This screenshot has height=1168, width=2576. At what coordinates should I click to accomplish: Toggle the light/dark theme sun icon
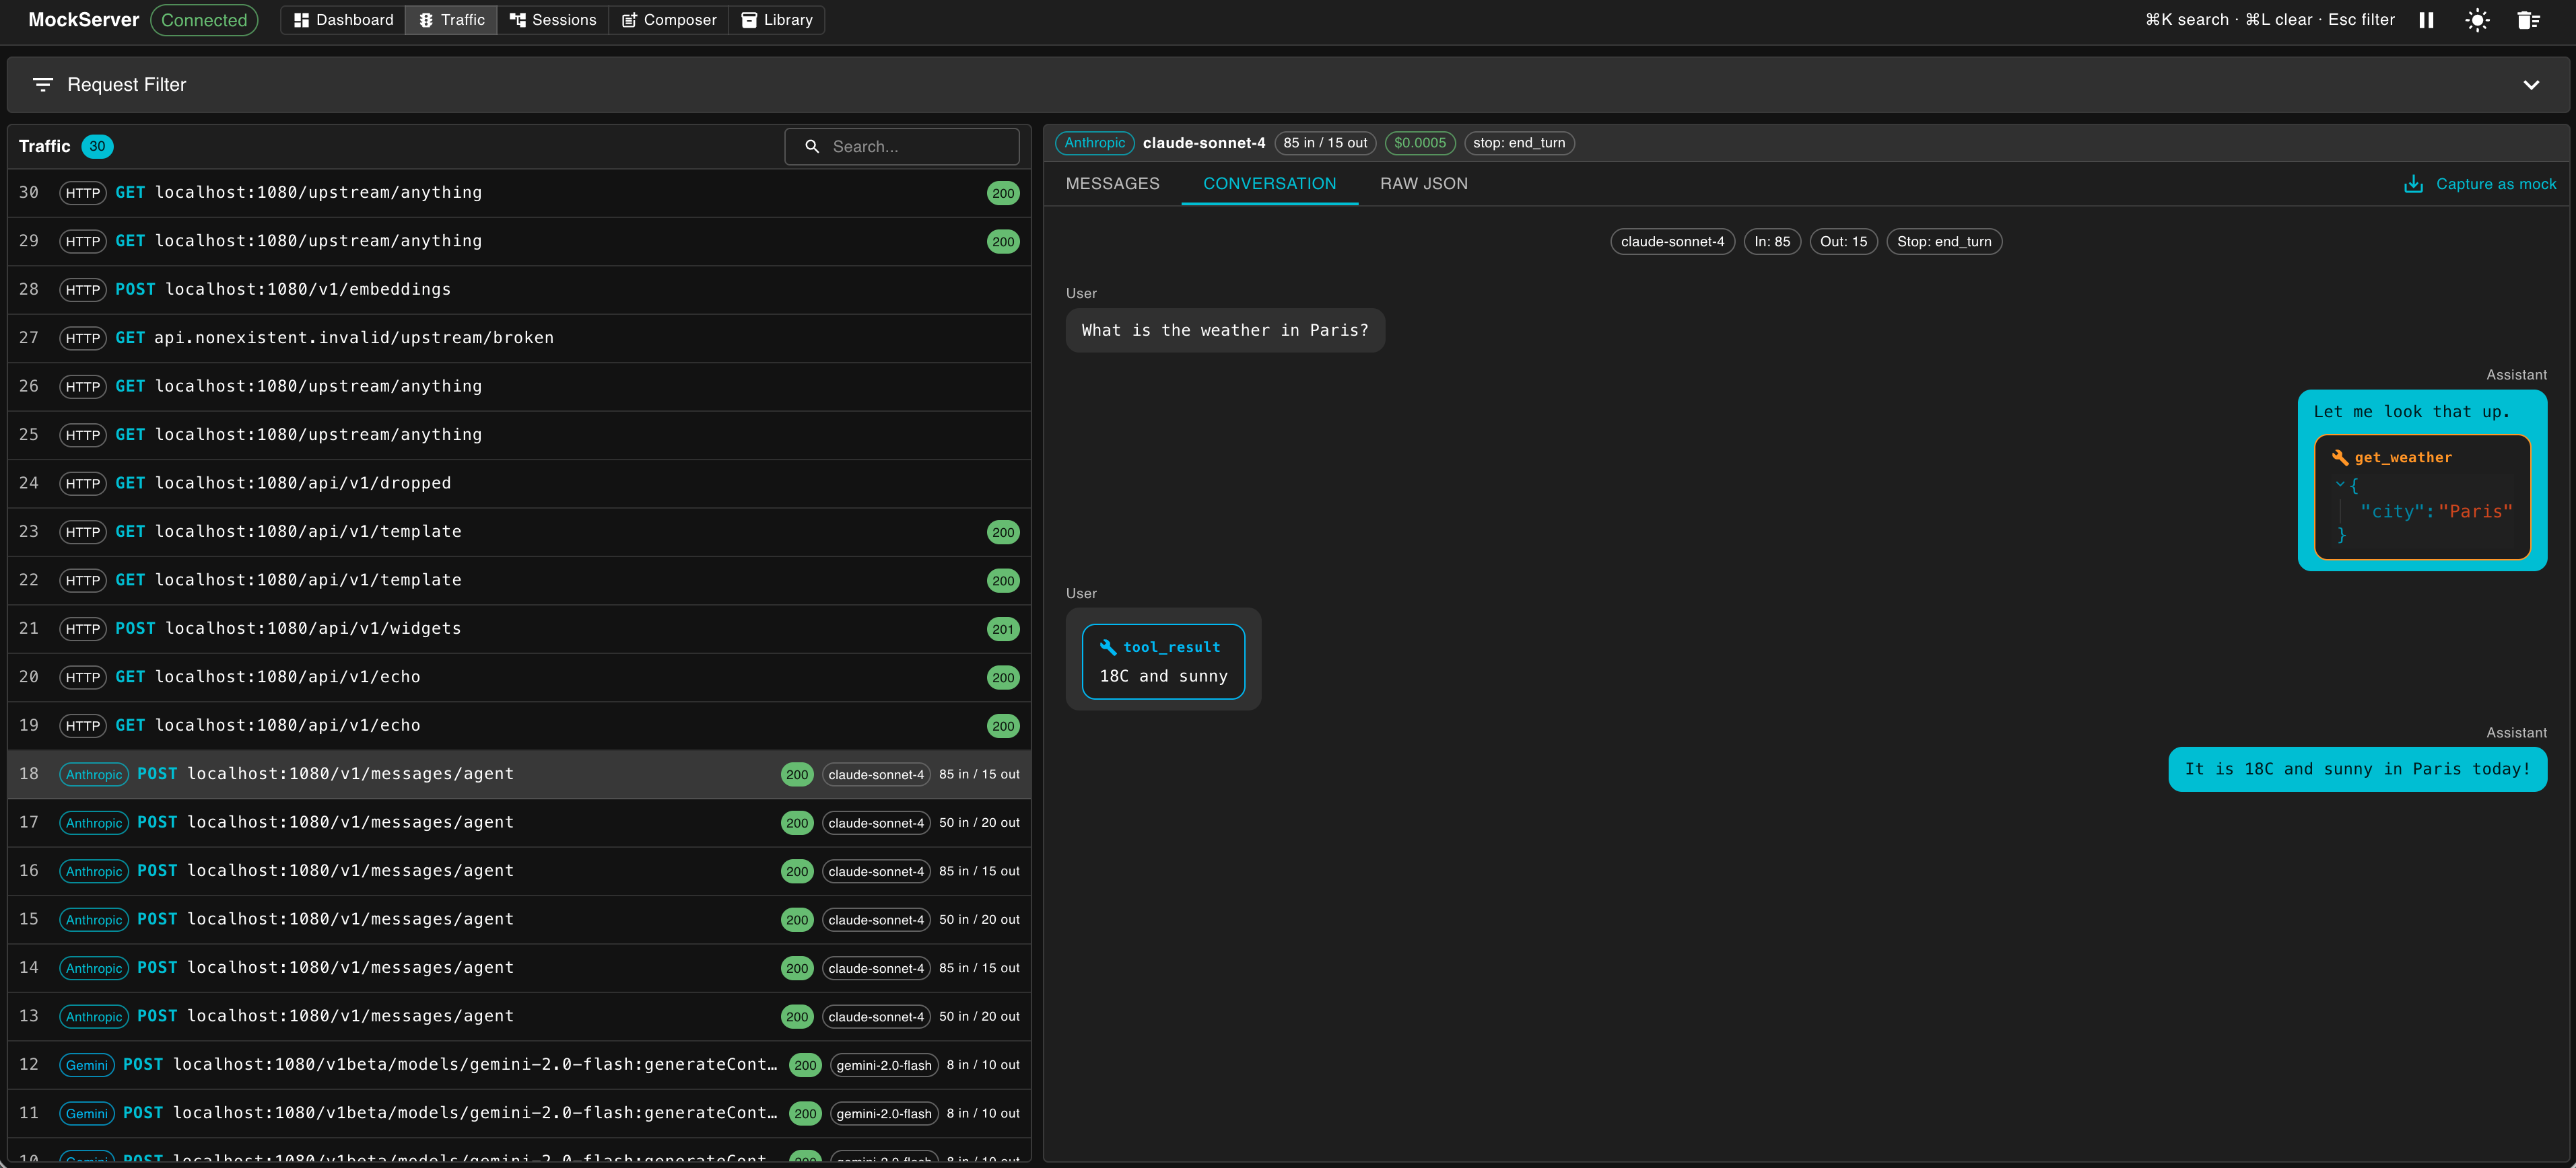tap(2477, 20)
